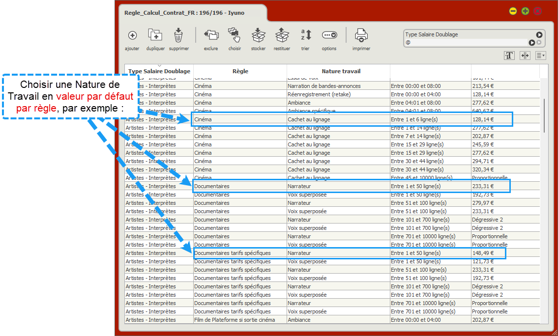Open the options dropdown in toolbar

329,35
